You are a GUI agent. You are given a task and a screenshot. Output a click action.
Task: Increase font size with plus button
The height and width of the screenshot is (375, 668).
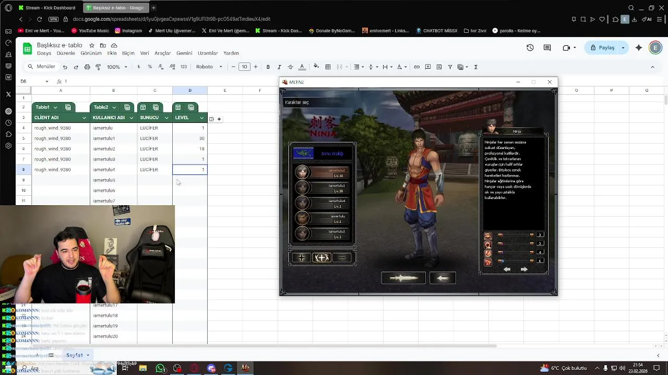click(x=255, y=67)
